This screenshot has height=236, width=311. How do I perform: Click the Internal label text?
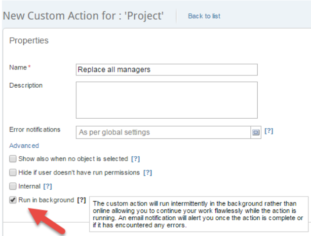[29, 186]
